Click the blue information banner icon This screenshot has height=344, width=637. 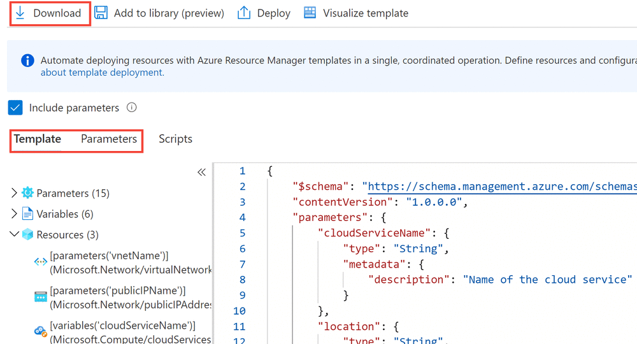[x=27, y=61]
